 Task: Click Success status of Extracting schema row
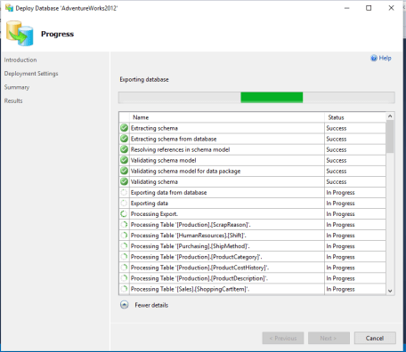[337, 128]
